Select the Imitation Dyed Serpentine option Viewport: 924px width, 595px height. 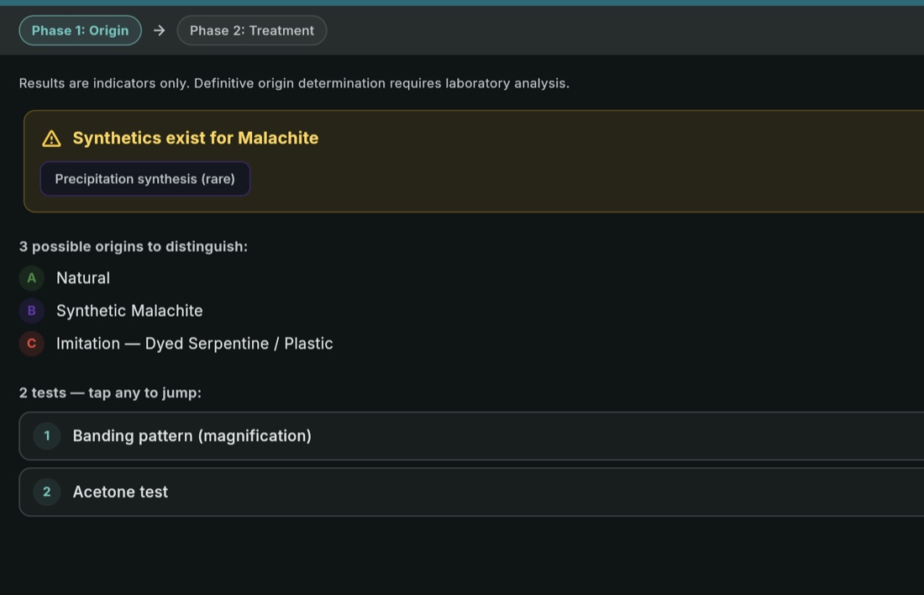[194, 343]
